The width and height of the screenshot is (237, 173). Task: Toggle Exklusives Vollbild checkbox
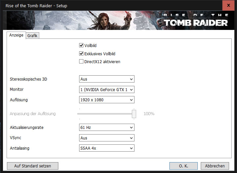pos(81,54)
